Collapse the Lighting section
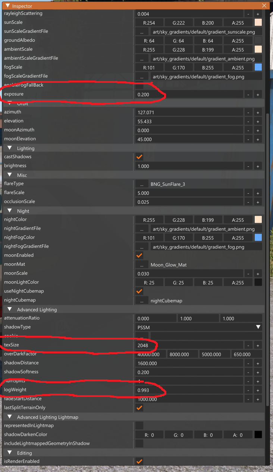This screenshot has height=472, width=273. [x=9, y=148]
